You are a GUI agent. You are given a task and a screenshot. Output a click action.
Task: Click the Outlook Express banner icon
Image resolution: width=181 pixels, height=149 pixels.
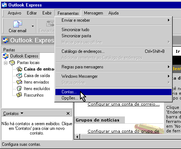[5, 40]
